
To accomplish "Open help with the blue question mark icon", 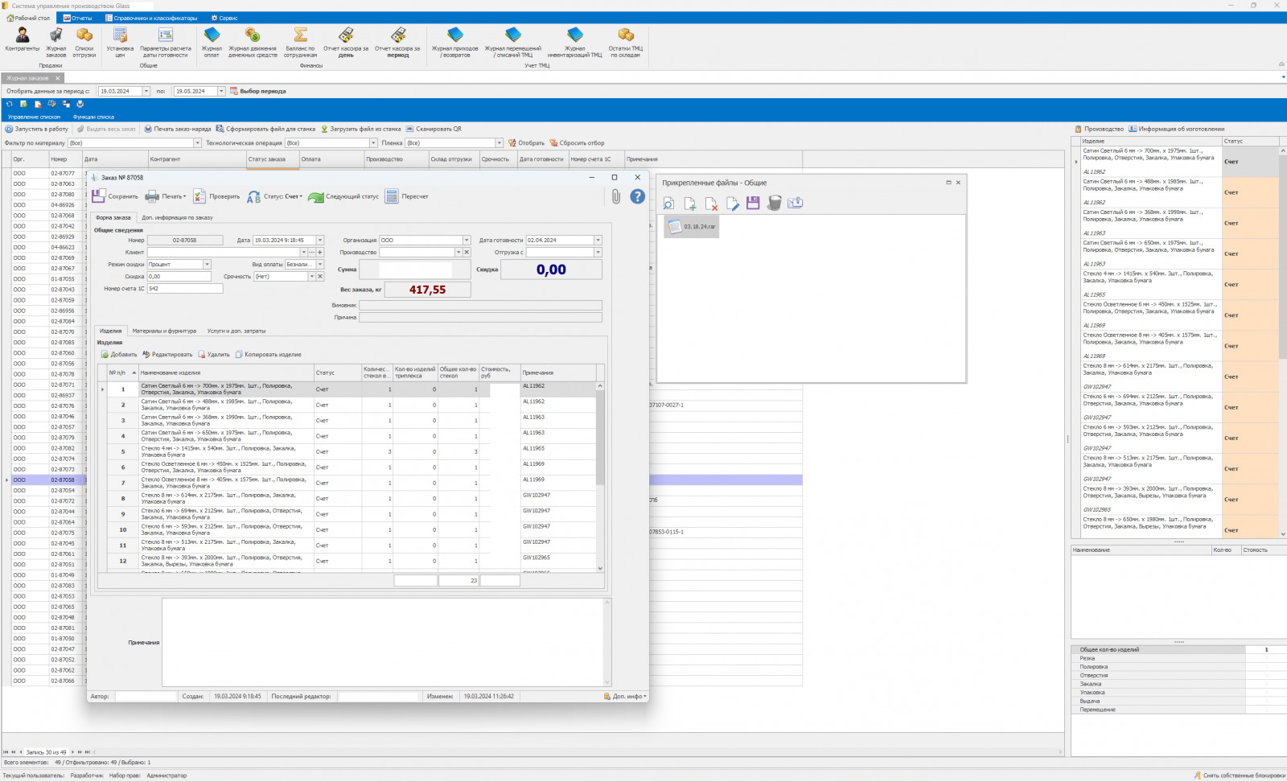I will 638,196.
